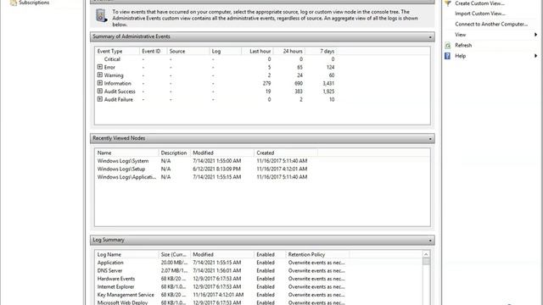Open the View submenu arrow
Viewport: 543px width, 305px height.
tap(535, 35)
